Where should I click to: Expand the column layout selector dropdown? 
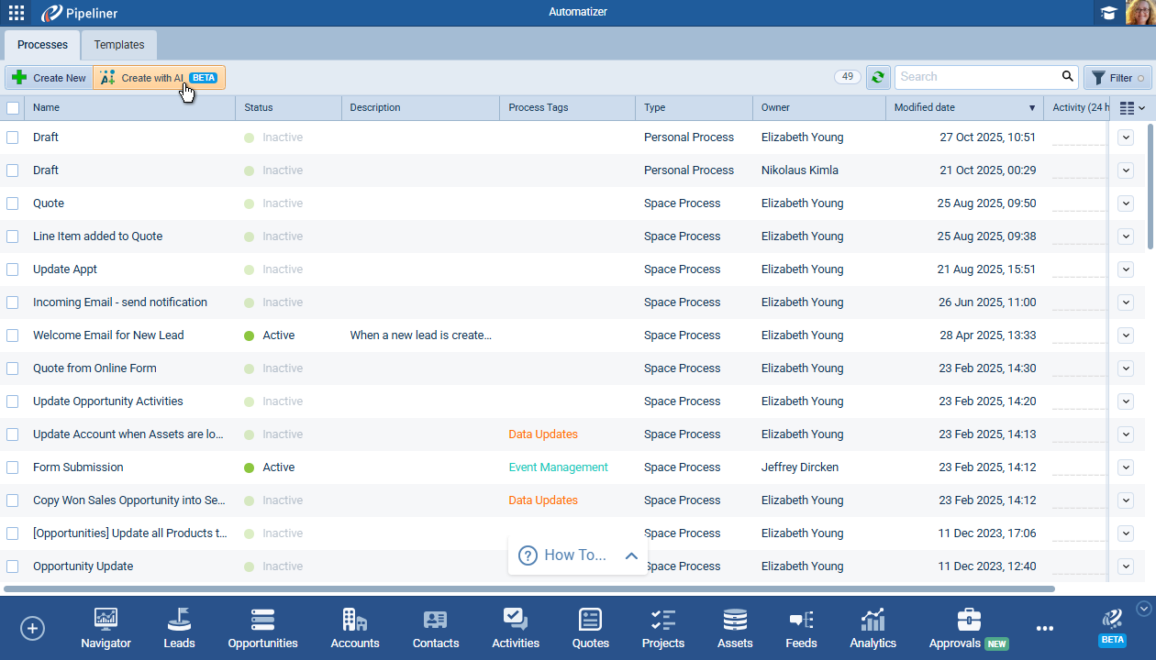[1132, 108]
